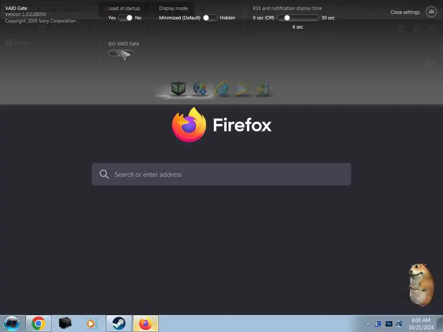Click the 6 sec value under slider
The height and width of the screenshot is (332, 443).
click(x=298, y=27)
